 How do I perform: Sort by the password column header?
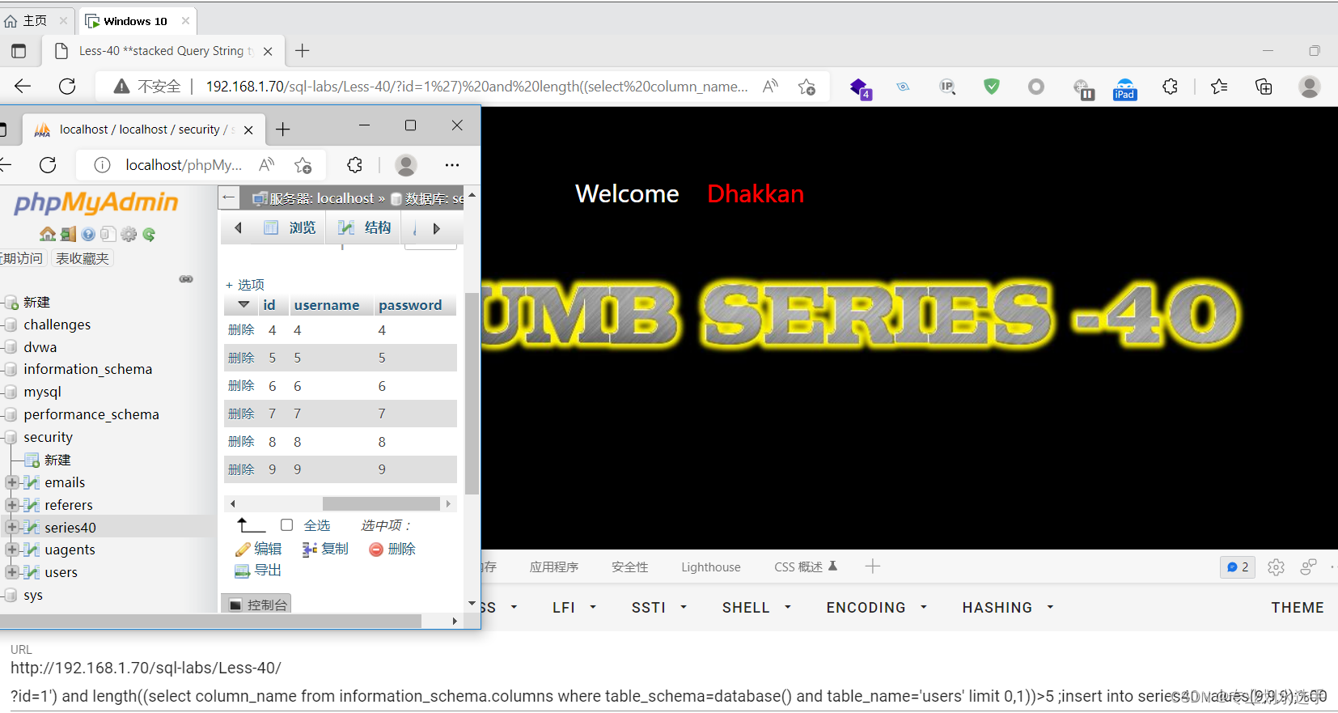[410, 305]
